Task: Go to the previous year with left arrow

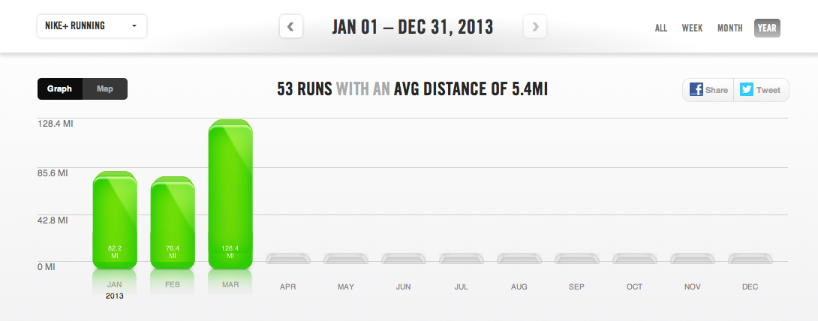Action: coord(290,28)
